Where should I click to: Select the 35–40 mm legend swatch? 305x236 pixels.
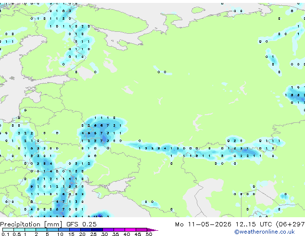[119, 230]
